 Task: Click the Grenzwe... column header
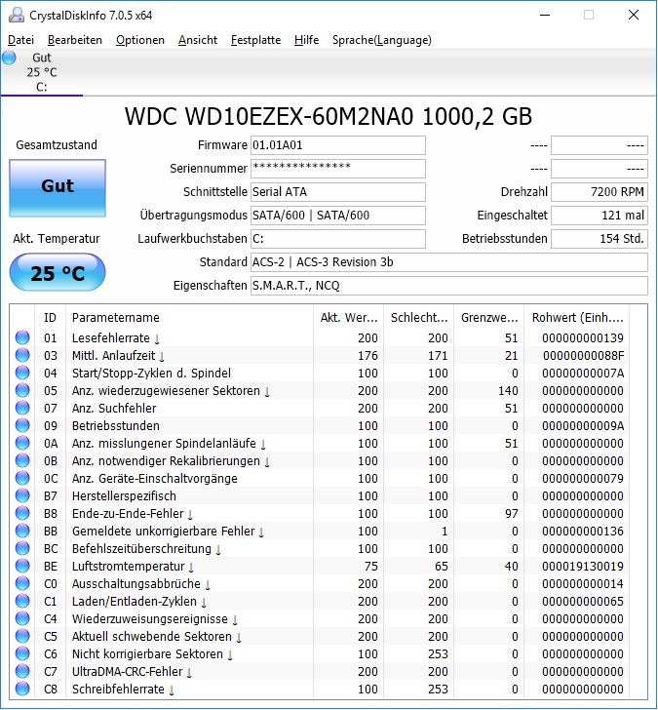(488, 317)
